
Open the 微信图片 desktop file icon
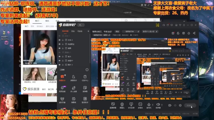point(5,35)
